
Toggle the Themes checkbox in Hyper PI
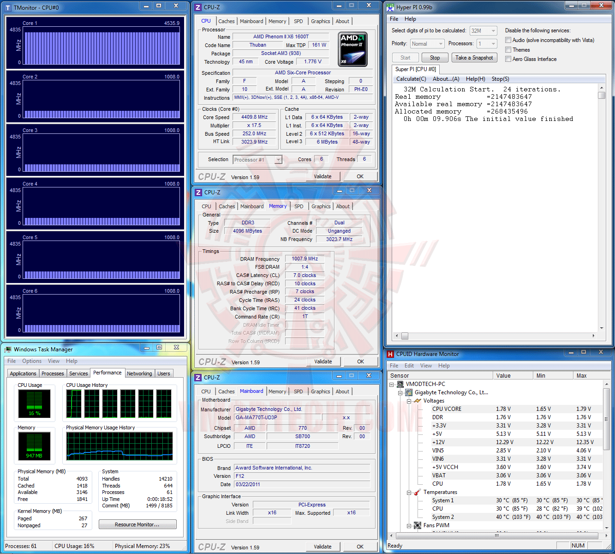[508, 50]
